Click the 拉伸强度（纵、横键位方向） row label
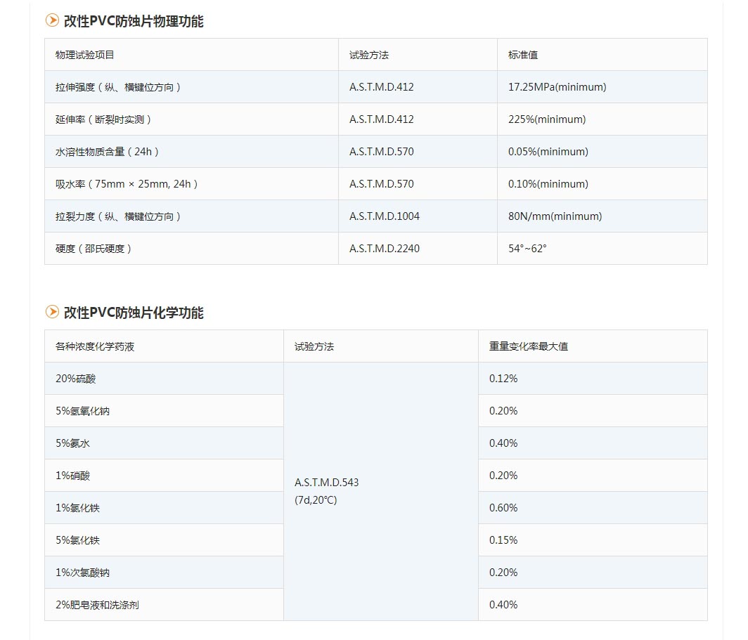748x640 pixels. coord(119,87)
